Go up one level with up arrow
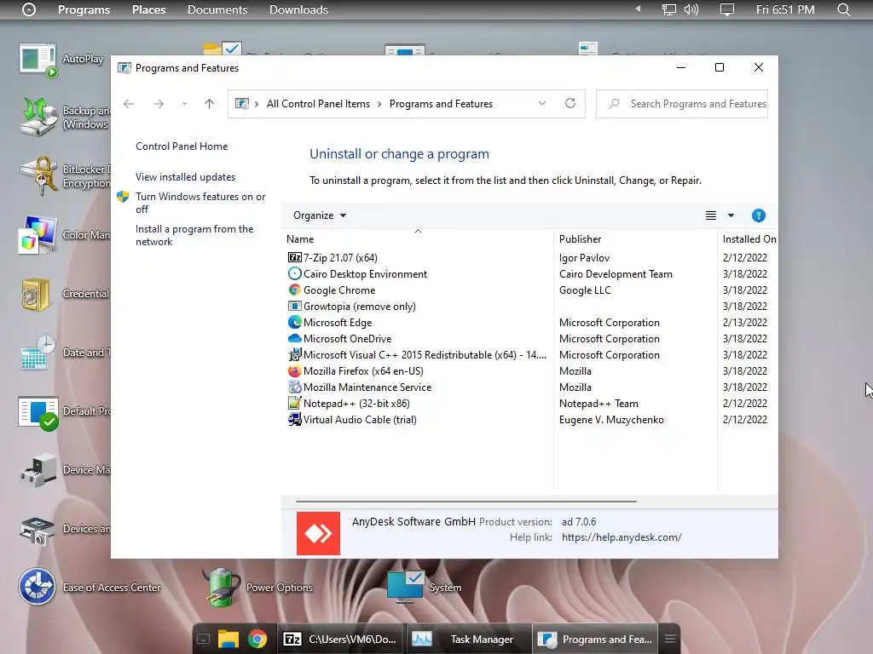The width and height of the screenshot is (873, 654). tap(209, 104)
